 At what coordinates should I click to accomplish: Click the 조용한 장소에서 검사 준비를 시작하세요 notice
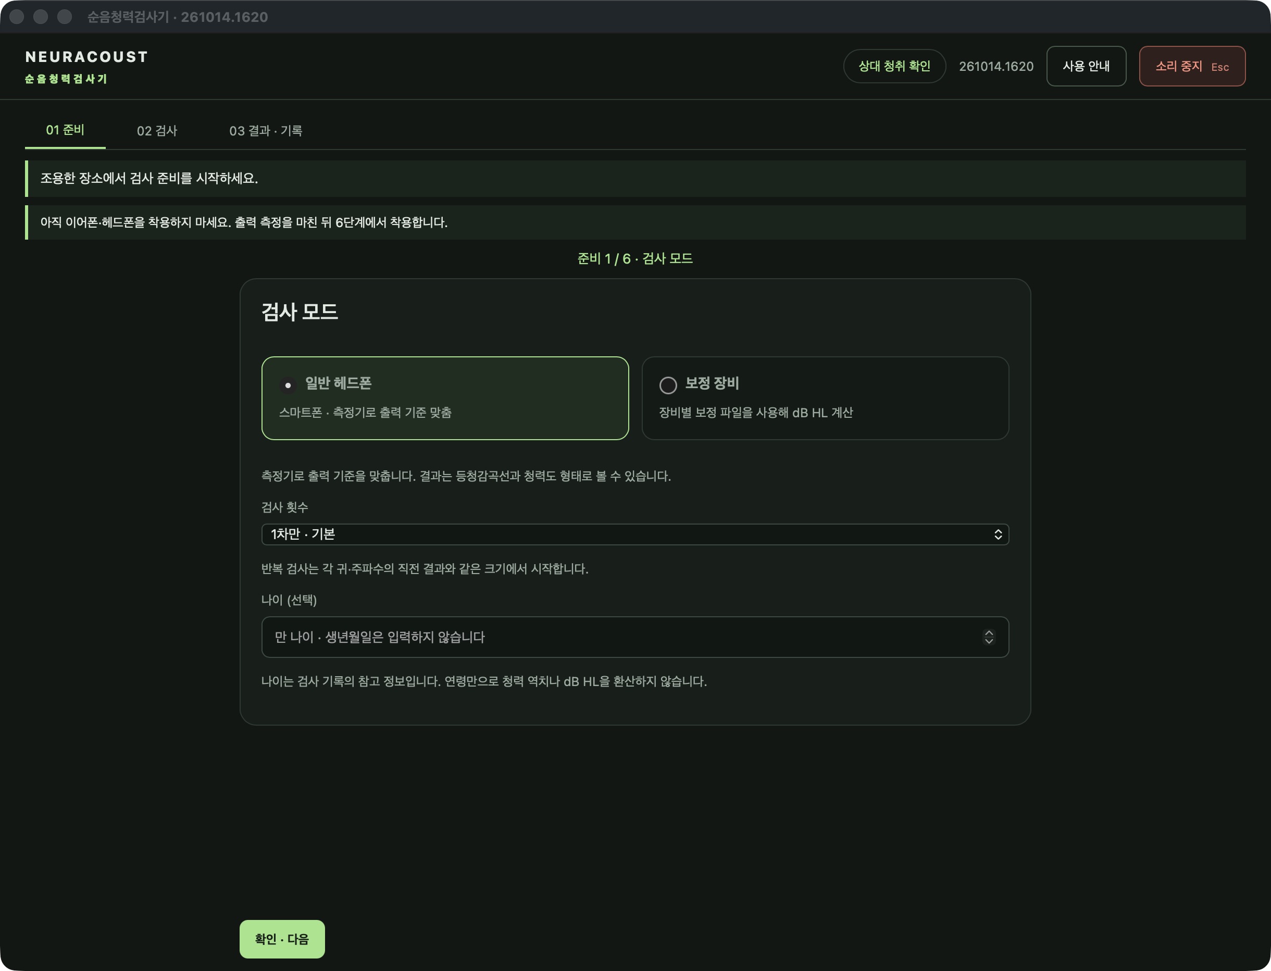click(x=635, y=179)
